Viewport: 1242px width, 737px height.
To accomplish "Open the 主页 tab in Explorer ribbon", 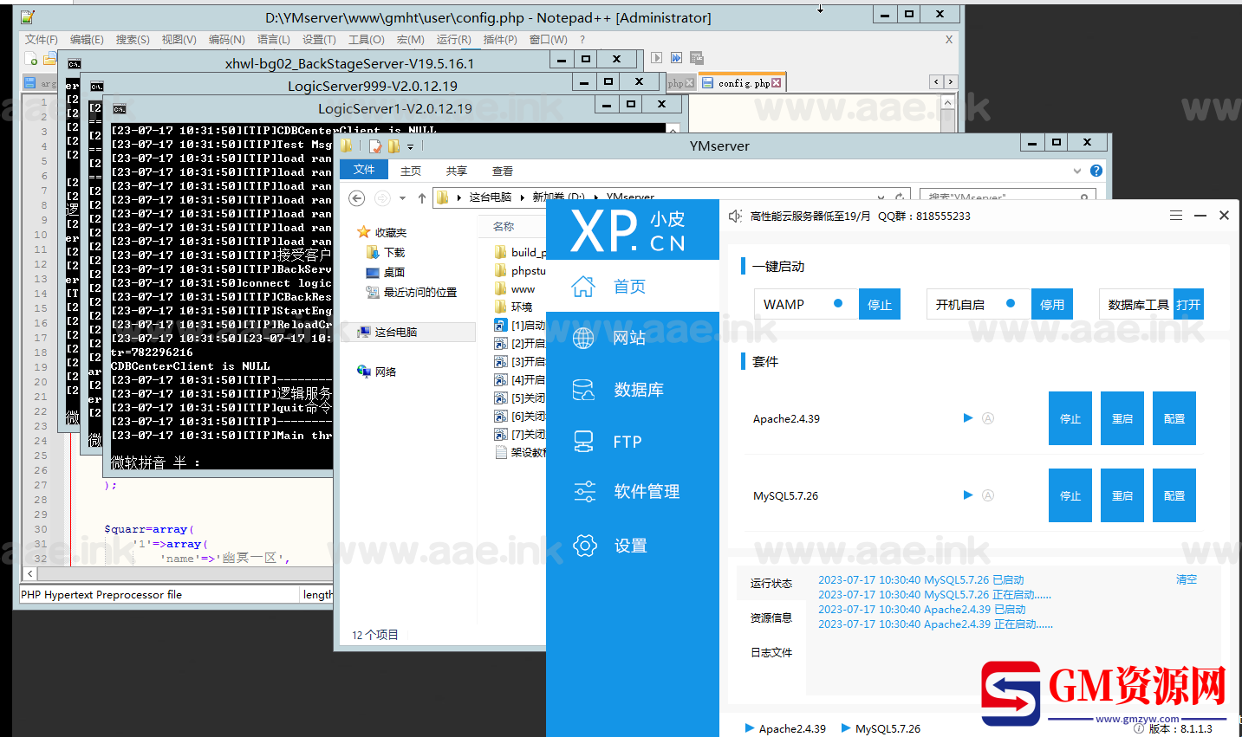I will [411, 171].
